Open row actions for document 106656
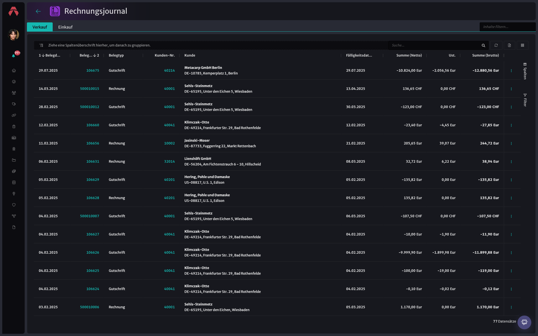The image size is (538, 336). 511,143
